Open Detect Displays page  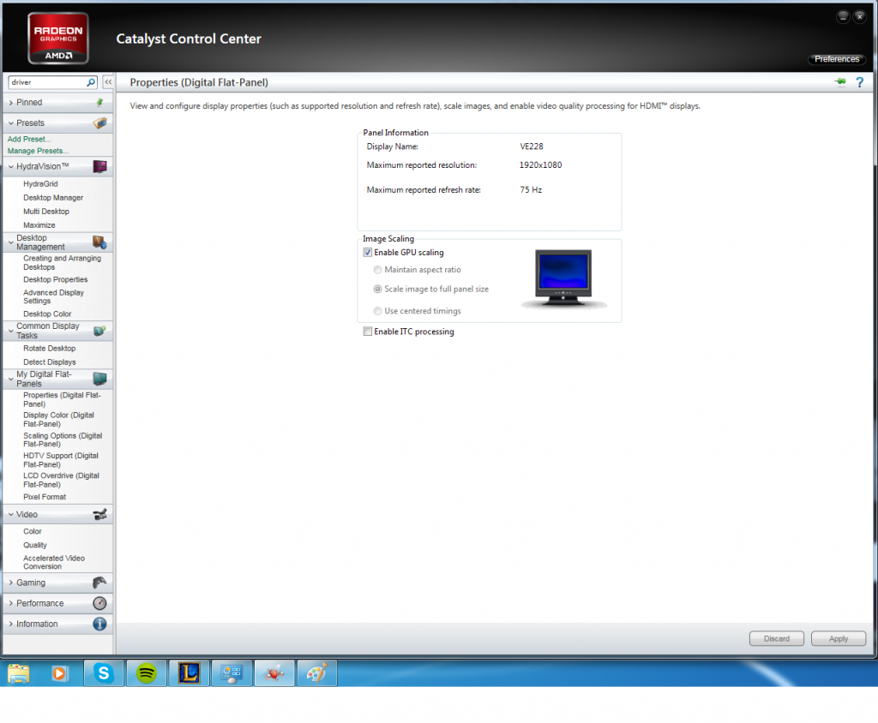49,362
